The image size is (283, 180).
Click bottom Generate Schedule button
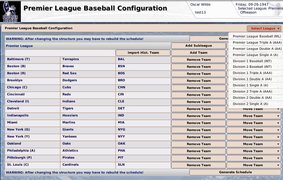(235, 172)
